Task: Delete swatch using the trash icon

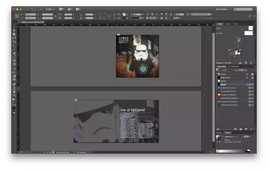Action: pos(252,129)
